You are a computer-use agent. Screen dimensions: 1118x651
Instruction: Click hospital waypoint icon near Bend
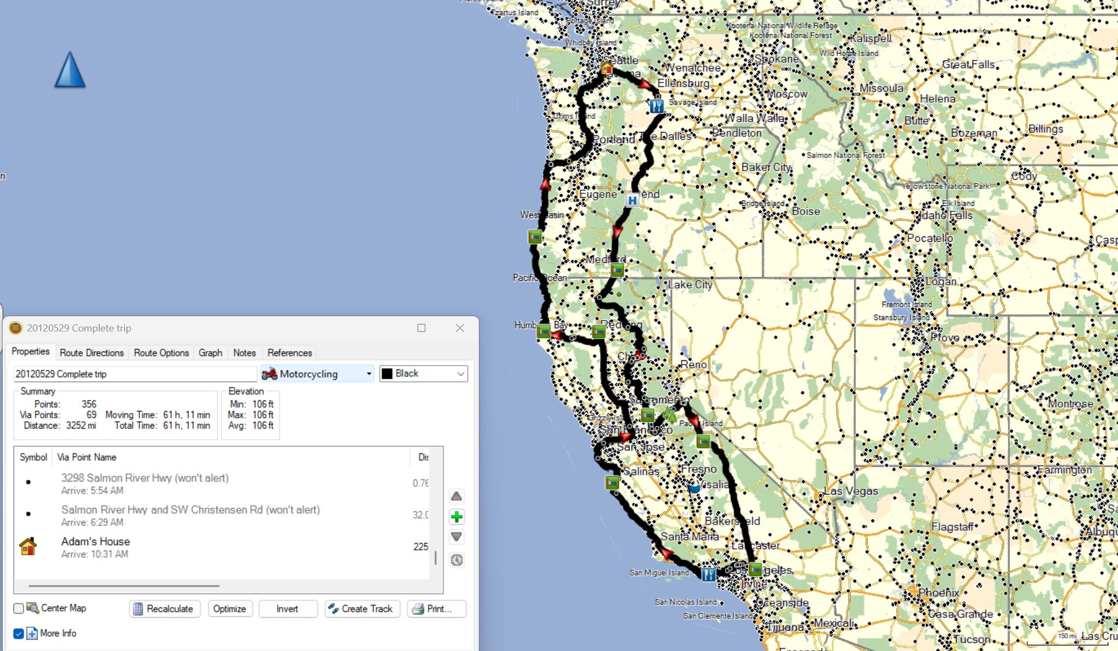(632, 200)
